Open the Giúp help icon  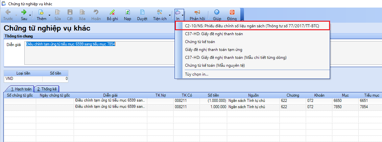[x=217, y=12]
